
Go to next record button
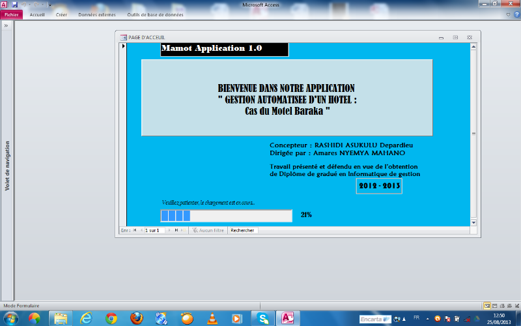pos(169,230)
